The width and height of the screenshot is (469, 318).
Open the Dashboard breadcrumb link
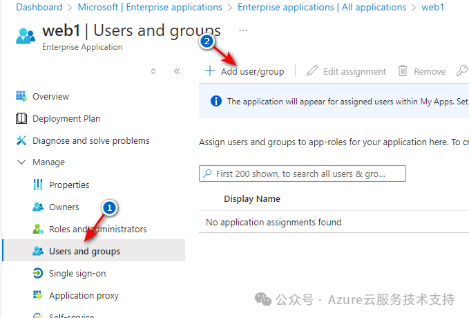[x=39, y=7]
